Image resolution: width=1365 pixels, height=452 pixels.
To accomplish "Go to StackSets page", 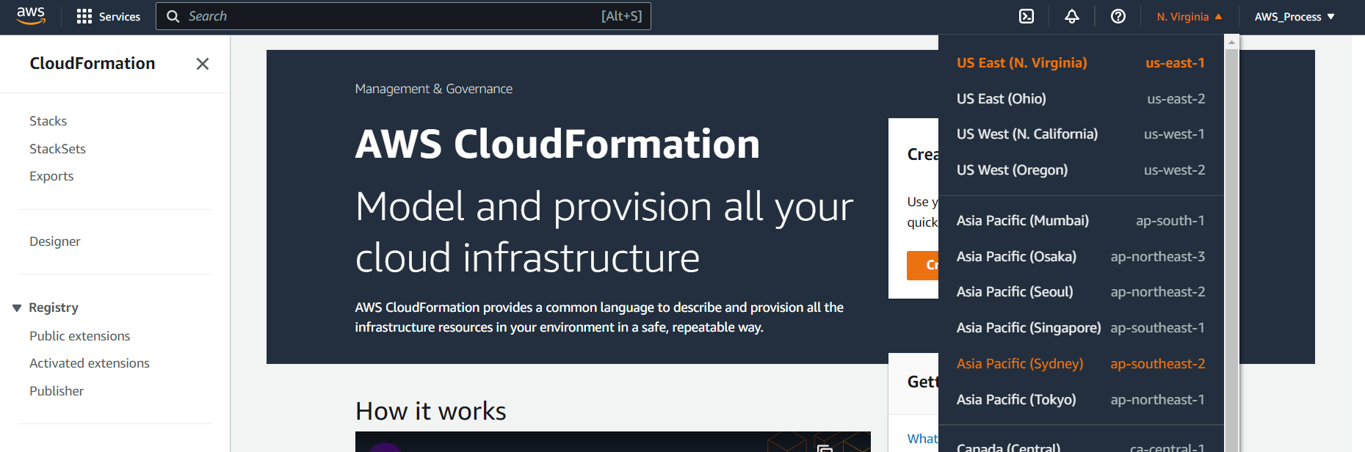I will [57, 149].
